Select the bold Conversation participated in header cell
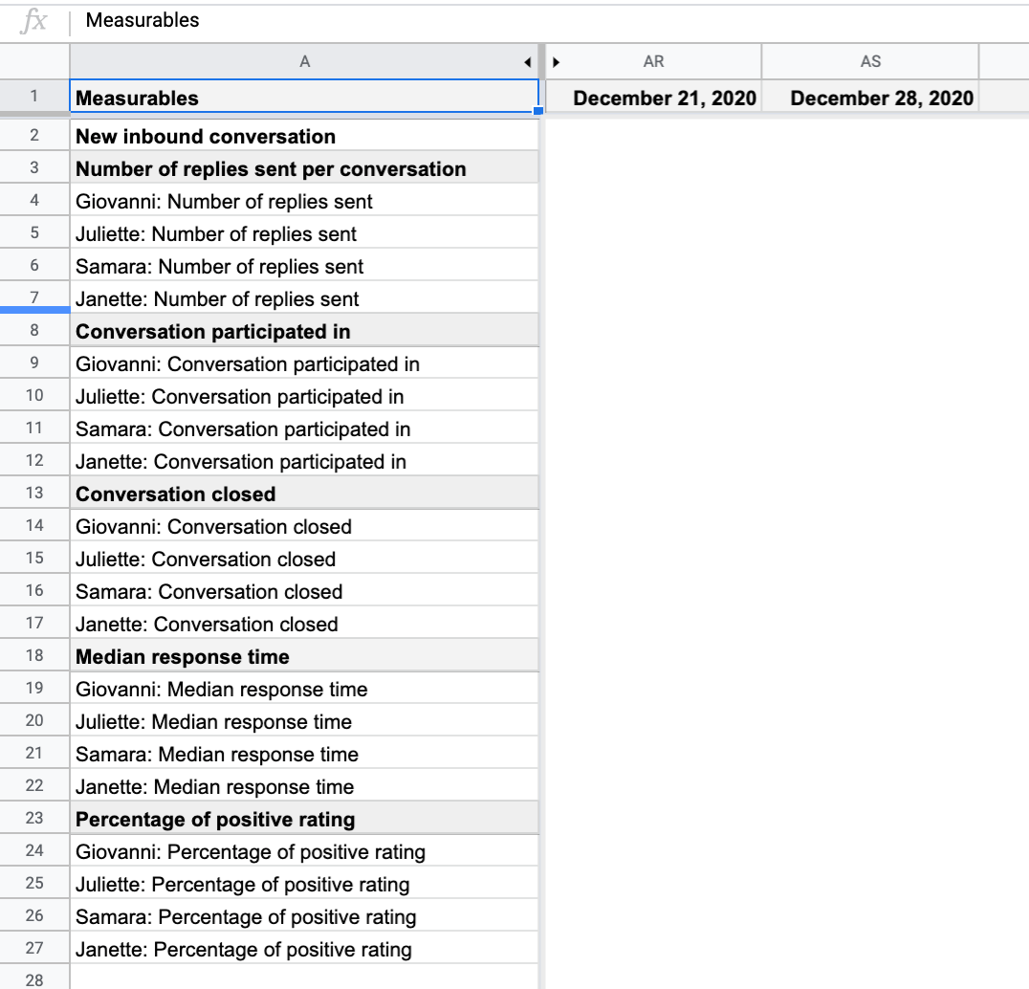Screen dimensions: 1029x989 [x=304, y=330]
